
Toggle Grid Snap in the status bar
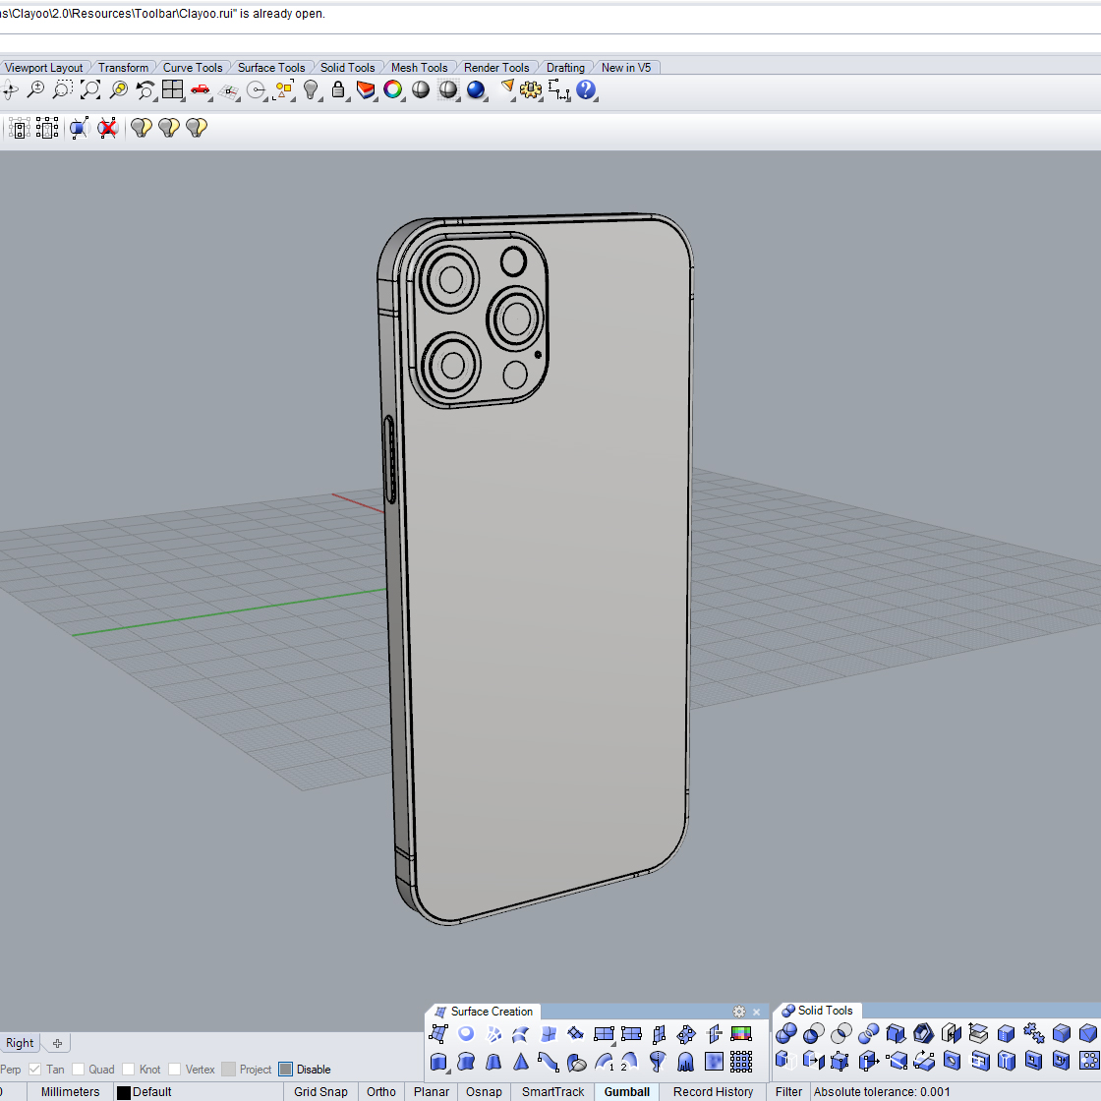tap(320, 1091)
